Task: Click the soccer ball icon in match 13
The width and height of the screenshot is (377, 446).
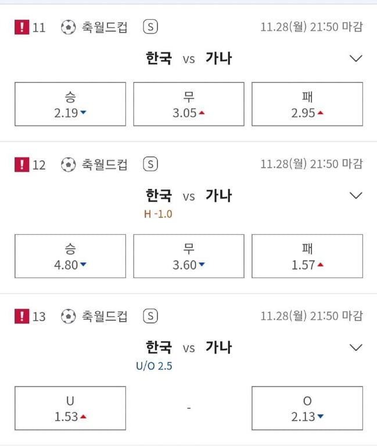Action: coord(69,316)
